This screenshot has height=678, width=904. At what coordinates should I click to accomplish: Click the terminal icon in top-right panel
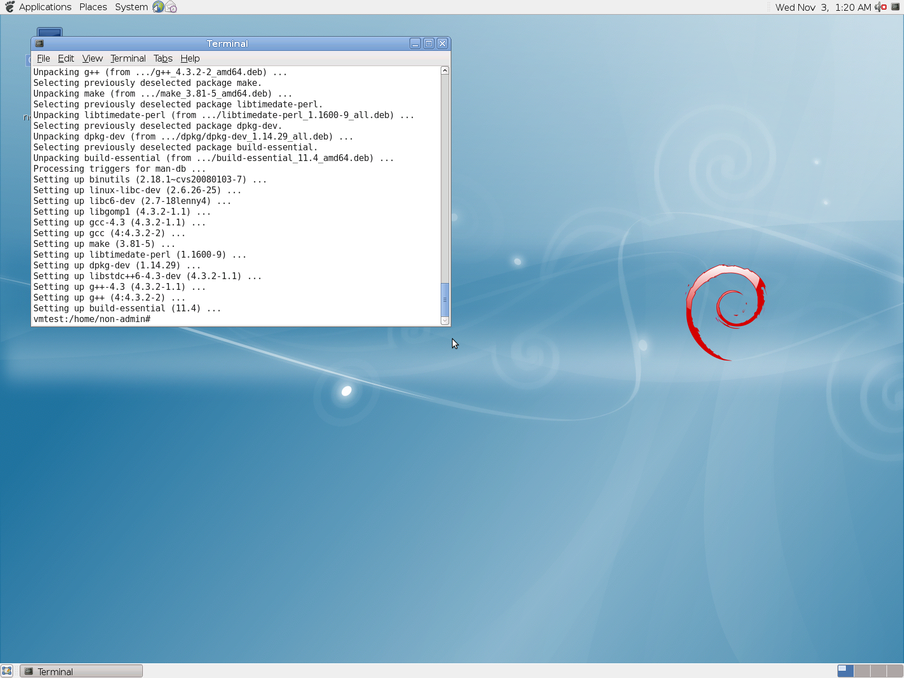(x=895, y=7)
